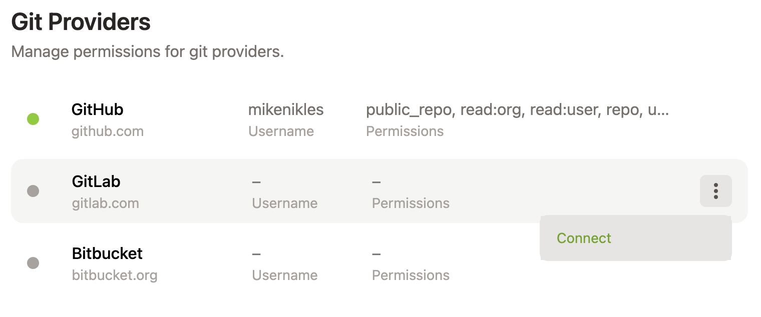Click the Git Providers heading
This screenshot has width=761, height=317.
81,21
